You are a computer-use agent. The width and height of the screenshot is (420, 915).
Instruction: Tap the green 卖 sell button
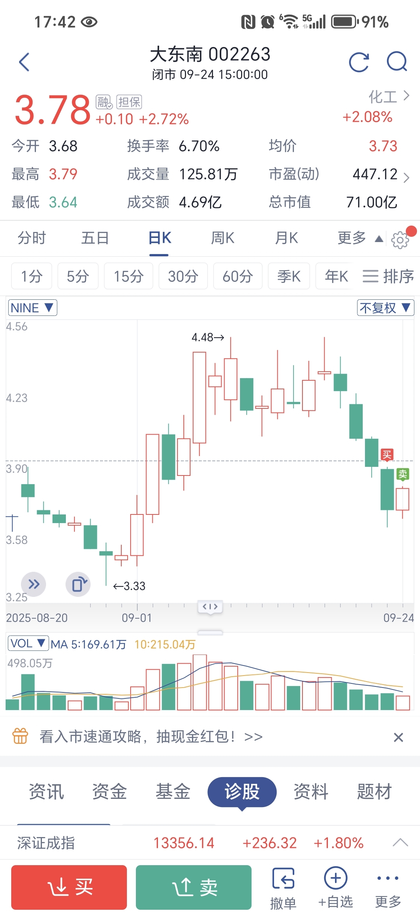click(194, 887)
